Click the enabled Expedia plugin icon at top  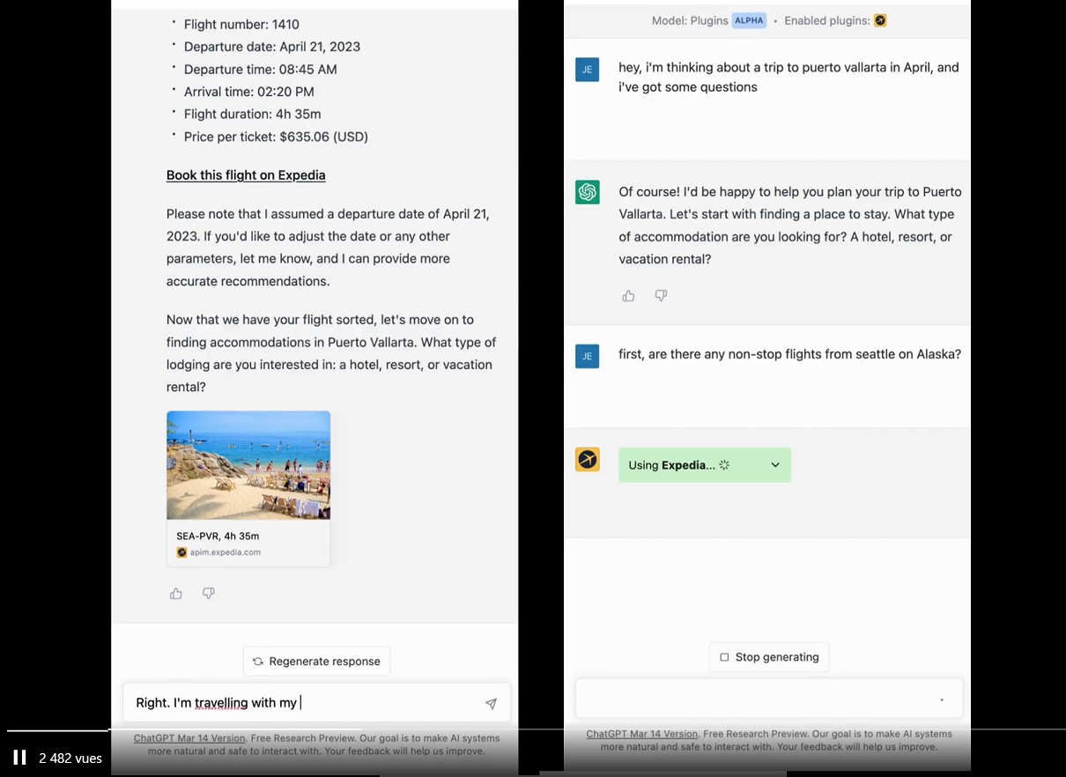[x=880, y=20]
